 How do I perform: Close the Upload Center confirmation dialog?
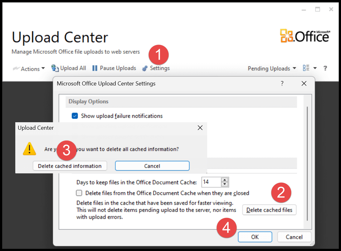200,128
